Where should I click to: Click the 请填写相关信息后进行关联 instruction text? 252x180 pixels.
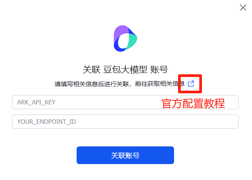pos(92,84)
